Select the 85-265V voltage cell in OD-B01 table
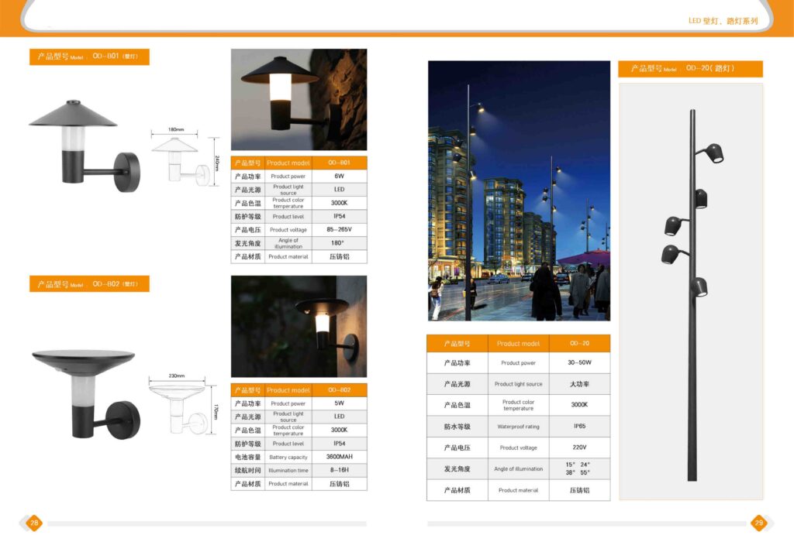Image resolution: width=794 pixels, height=542 pixels. pos(340,230)
